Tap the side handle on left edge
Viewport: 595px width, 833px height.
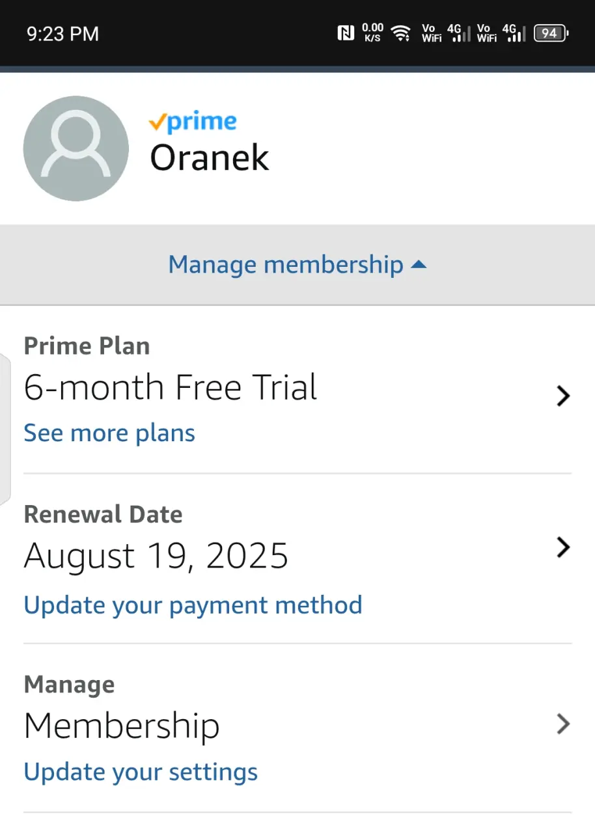click(5, 430)
